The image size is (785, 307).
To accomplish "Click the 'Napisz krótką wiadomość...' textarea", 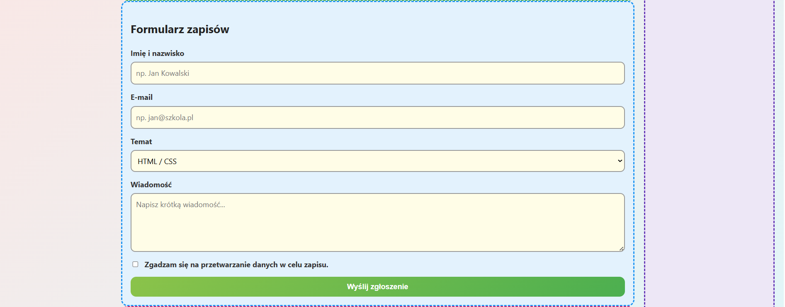I will coord(377,222).
